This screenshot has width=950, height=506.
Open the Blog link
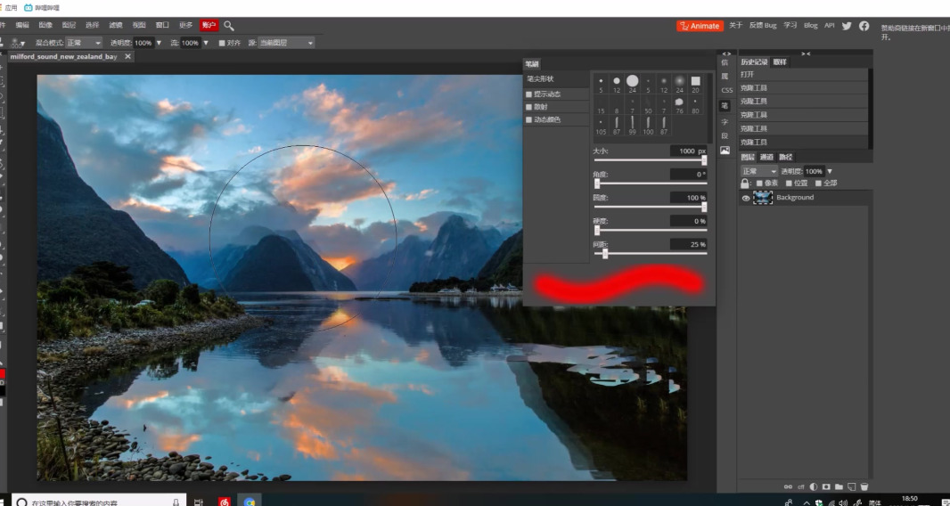(811, 26)
